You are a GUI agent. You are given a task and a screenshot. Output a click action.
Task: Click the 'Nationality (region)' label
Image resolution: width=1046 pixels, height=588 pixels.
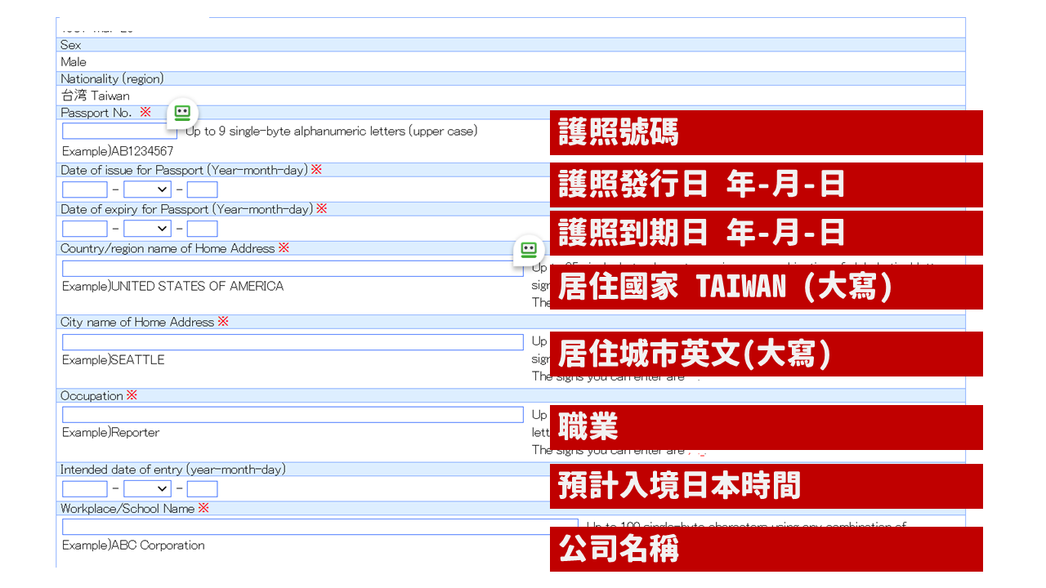pos(112,79)
